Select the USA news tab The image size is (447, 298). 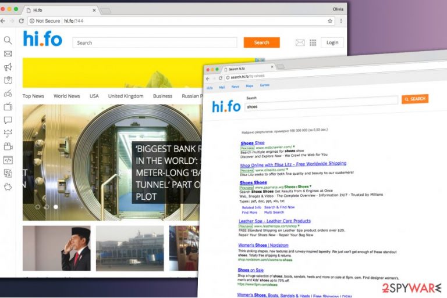(94, 96)
